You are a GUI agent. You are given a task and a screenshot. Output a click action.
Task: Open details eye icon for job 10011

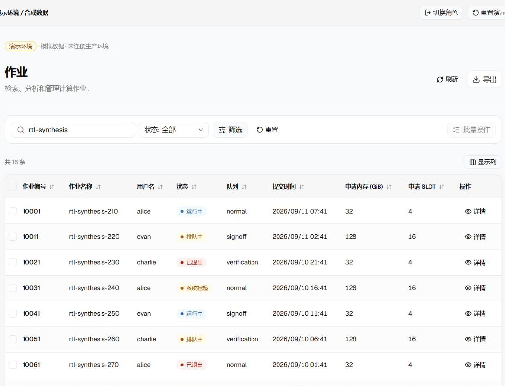[x=468, y=237]
